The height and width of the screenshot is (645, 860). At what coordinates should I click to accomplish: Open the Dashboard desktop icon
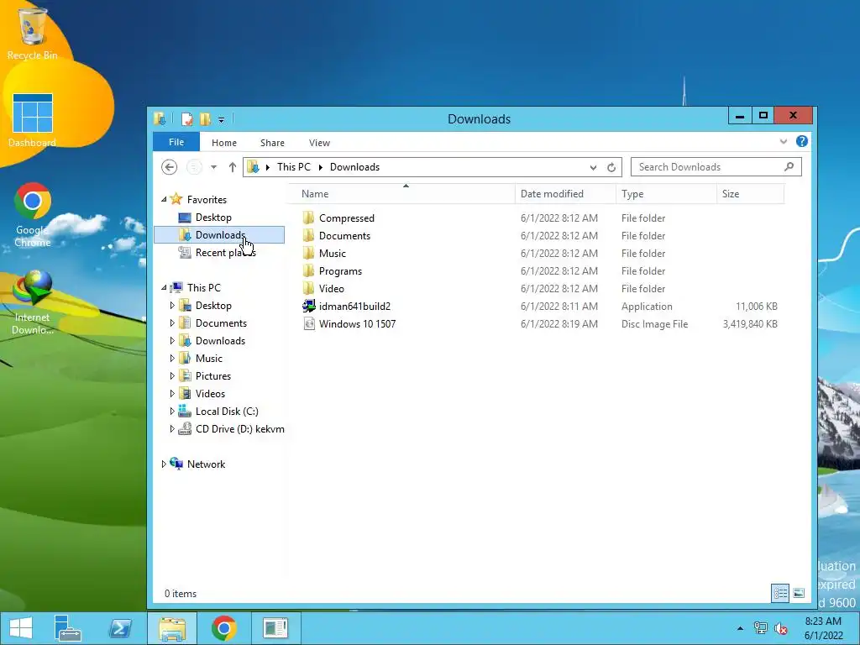[33, 119]
